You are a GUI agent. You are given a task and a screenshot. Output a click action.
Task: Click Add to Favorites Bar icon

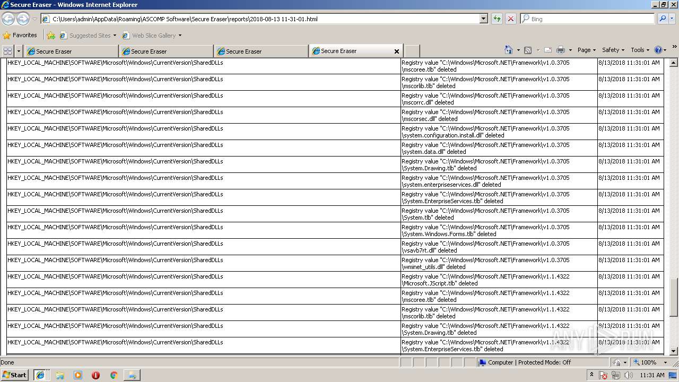pyautogui.click(x=51, y=36)
